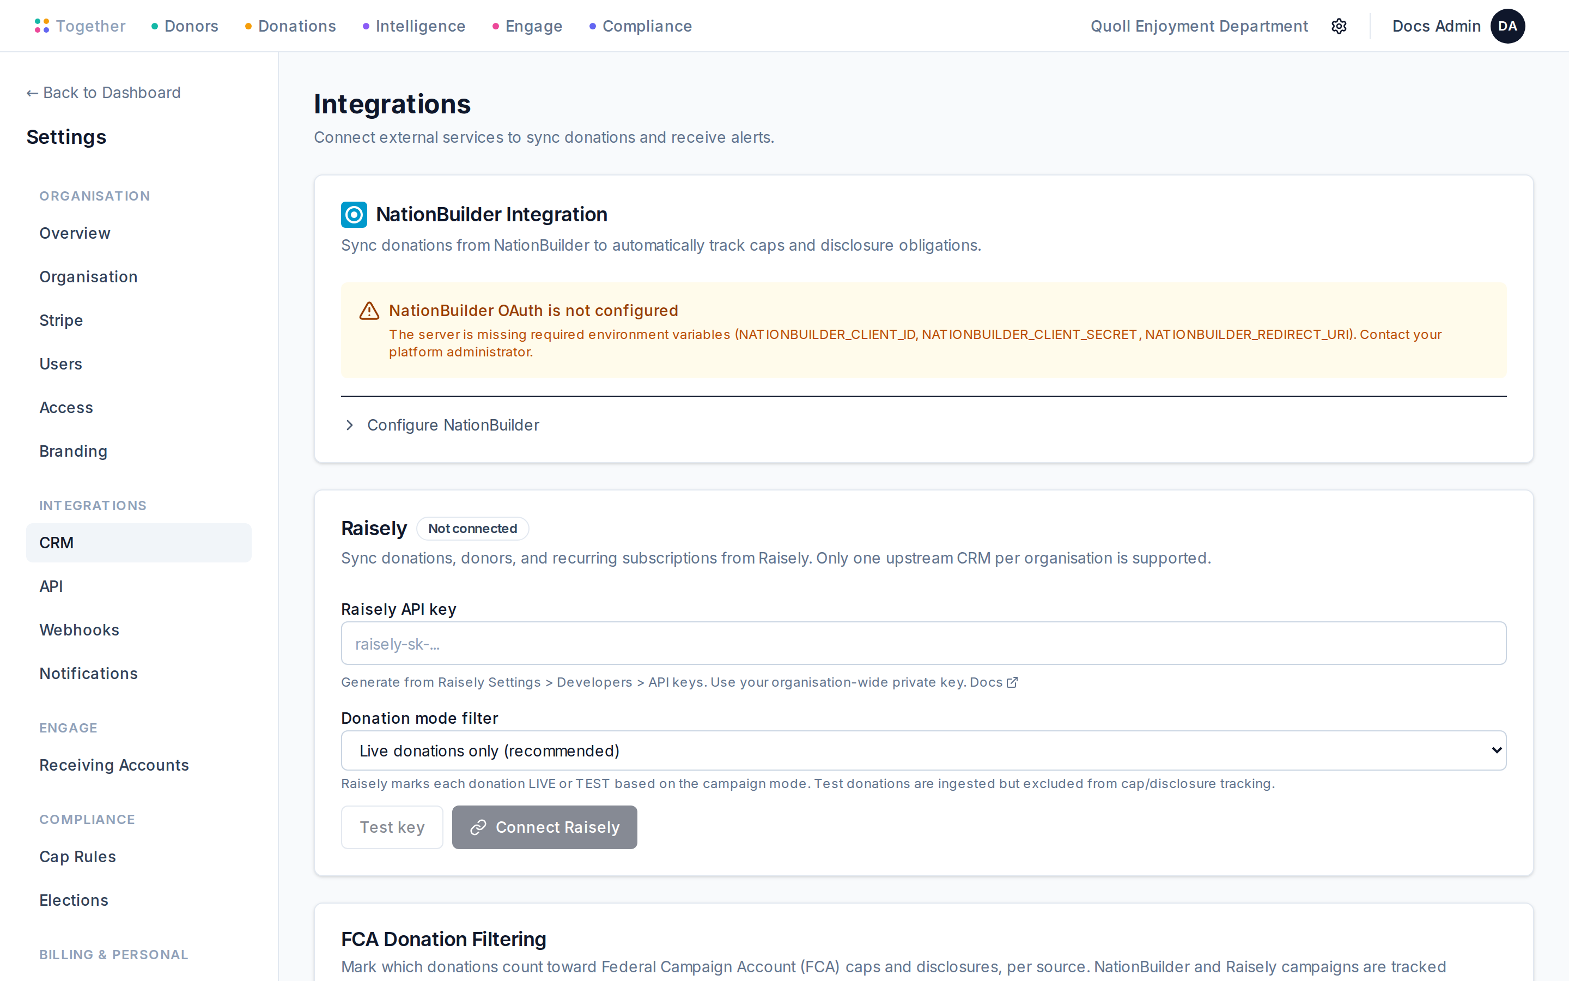This screenshot has height=981, width=1569.
Task: Click the FCA Donation Filtering heading
Action: [443, 939]
